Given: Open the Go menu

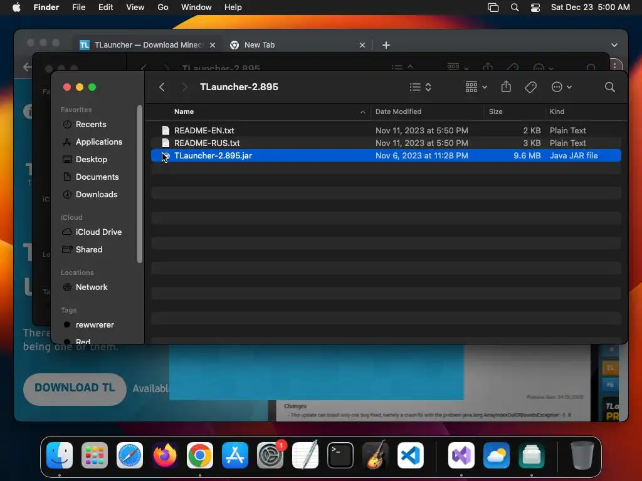Looking at the screenshot, I should [x=163, y=8].
